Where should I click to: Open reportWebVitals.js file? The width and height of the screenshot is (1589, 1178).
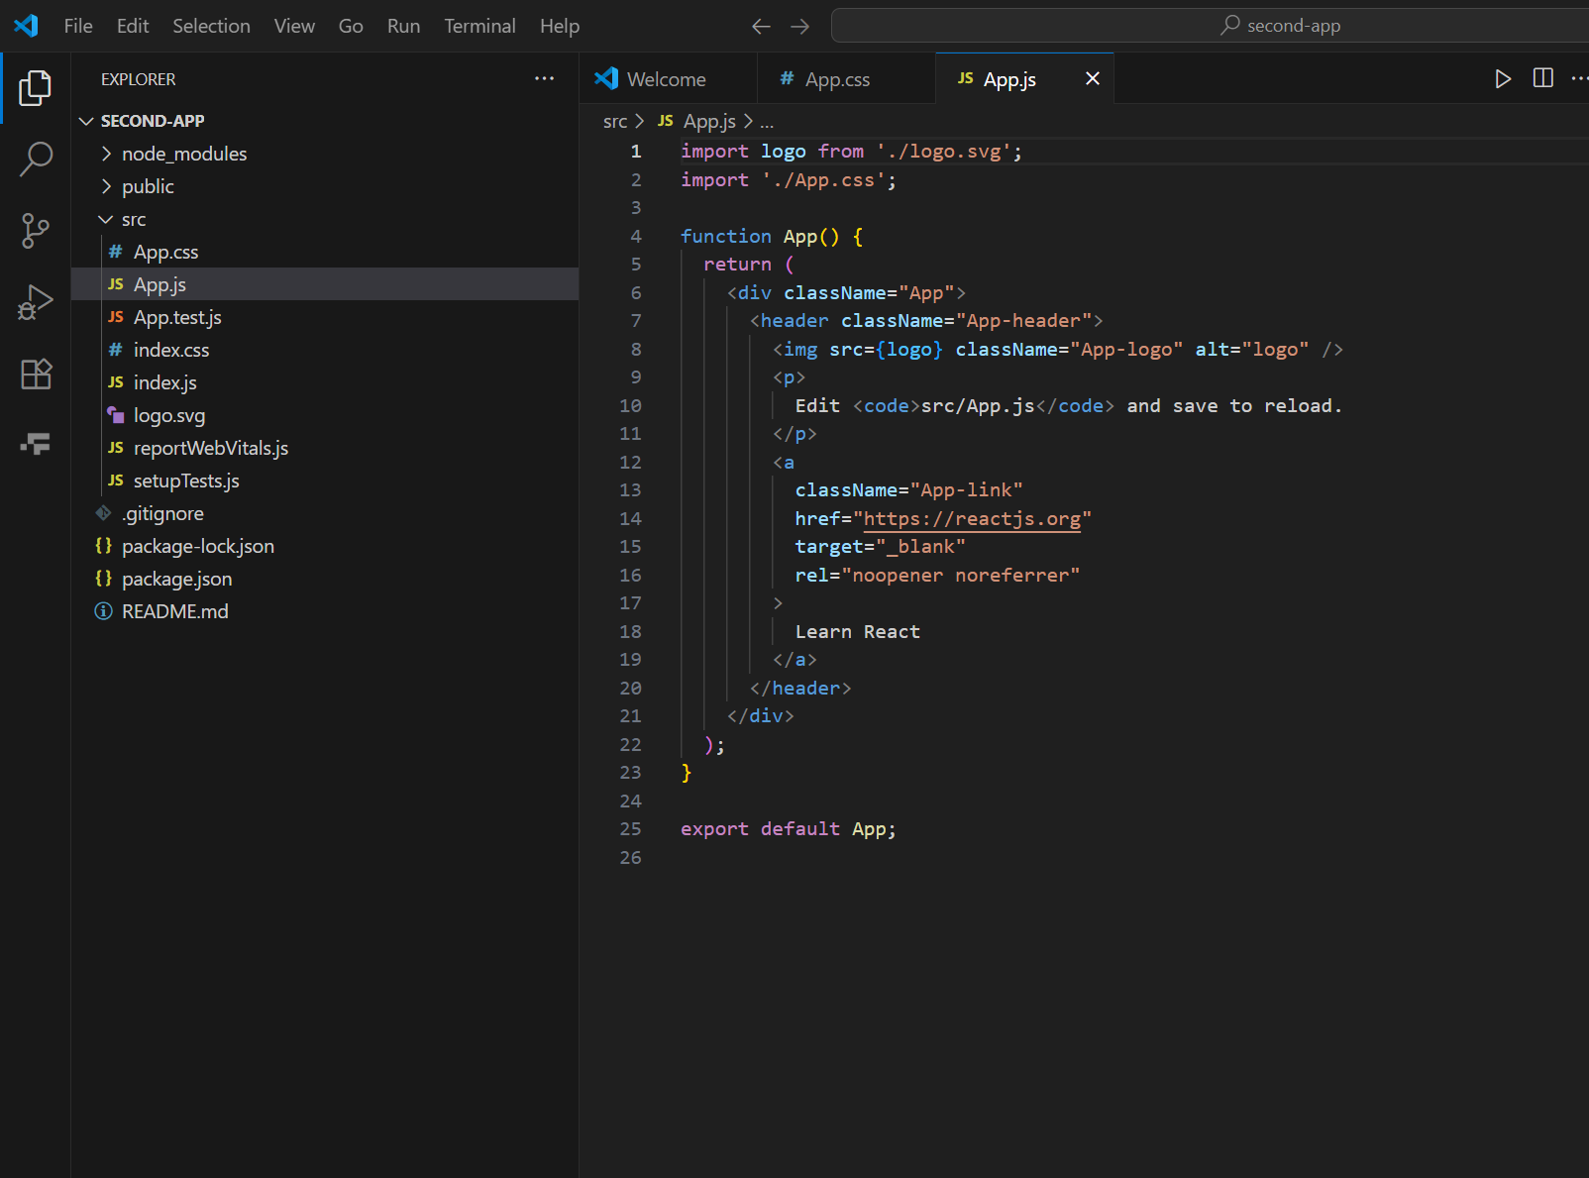(x=325, y=448)
